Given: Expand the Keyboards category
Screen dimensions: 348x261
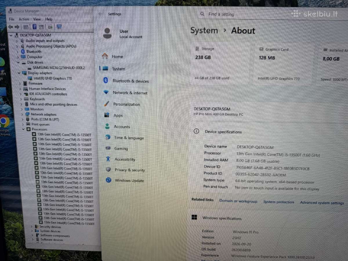Looking at the screenshot, I should pyautogui.click(x=21, y=99).
